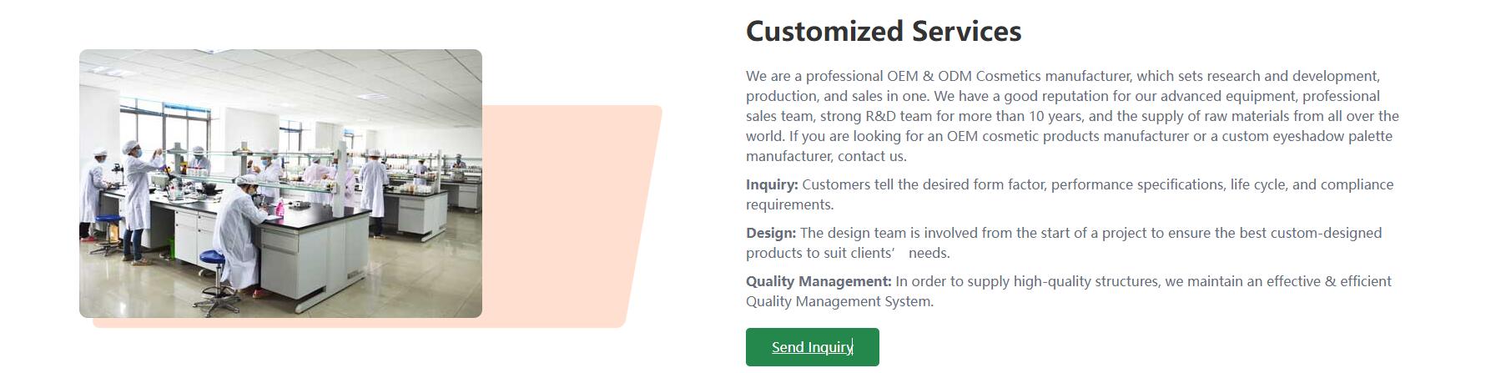Click the text products to suit clients' needs
This screenshot has width=1496, height=373.
(x=848, y=253)
